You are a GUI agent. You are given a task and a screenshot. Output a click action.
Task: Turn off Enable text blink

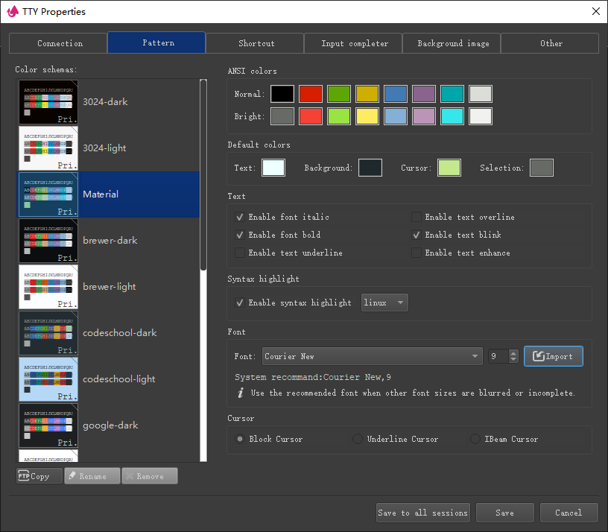pos(417,235)
